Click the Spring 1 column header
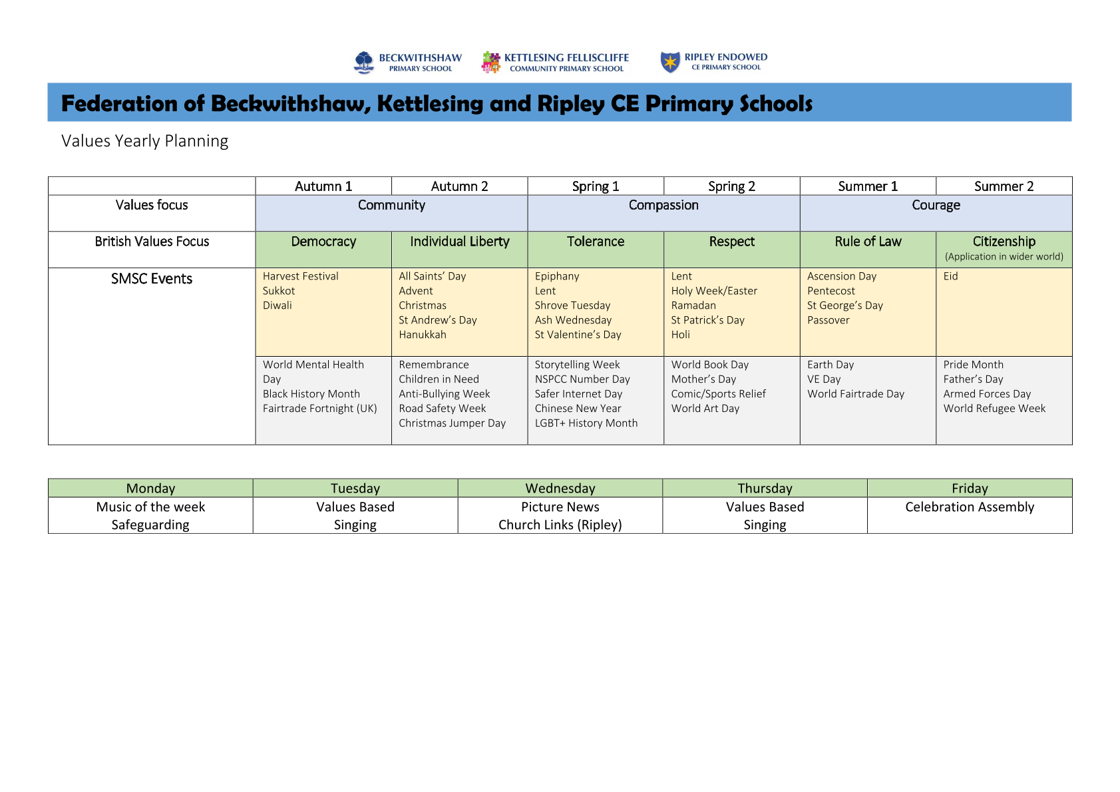Screen dimensions: 1120x792 596,186
